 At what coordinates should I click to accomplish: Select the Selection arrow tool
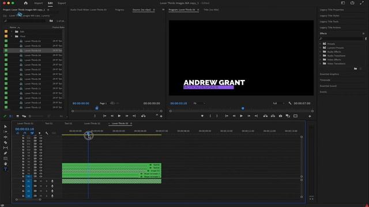click(x=6, y=126)
